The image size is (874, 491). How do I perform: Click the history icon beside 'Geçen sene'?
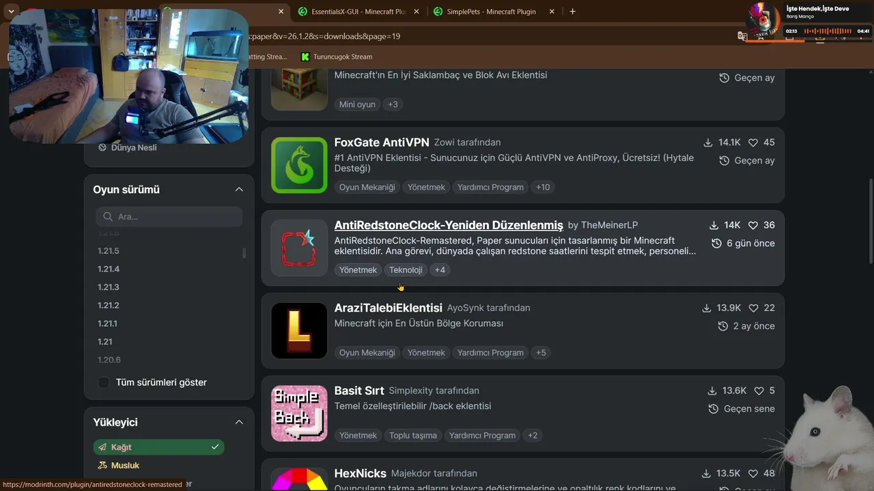pos(714,409)
